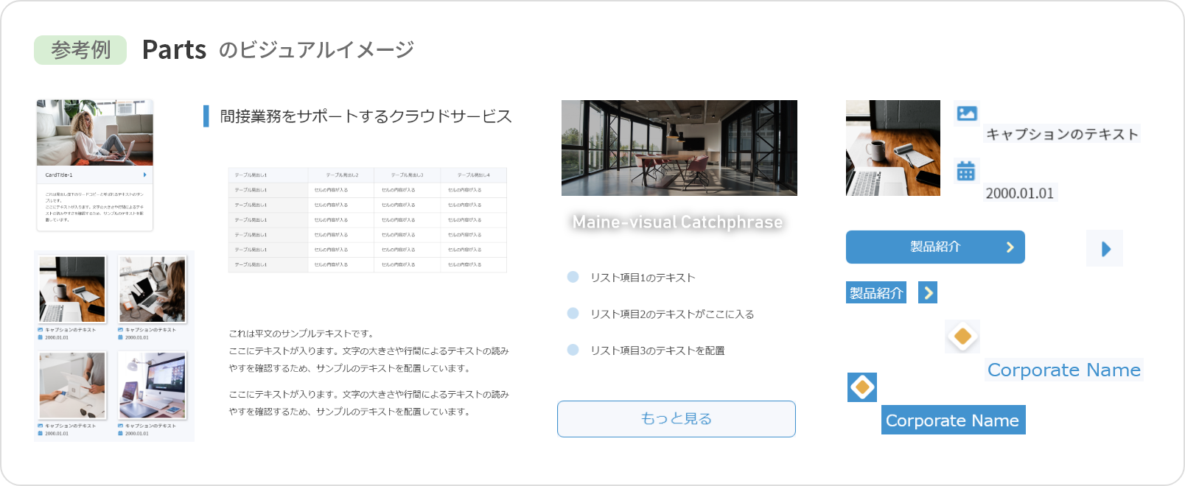Click the テーブル見出し2 header cell
This screenshot has height=486, width=1185.
(x=341, y=175)
